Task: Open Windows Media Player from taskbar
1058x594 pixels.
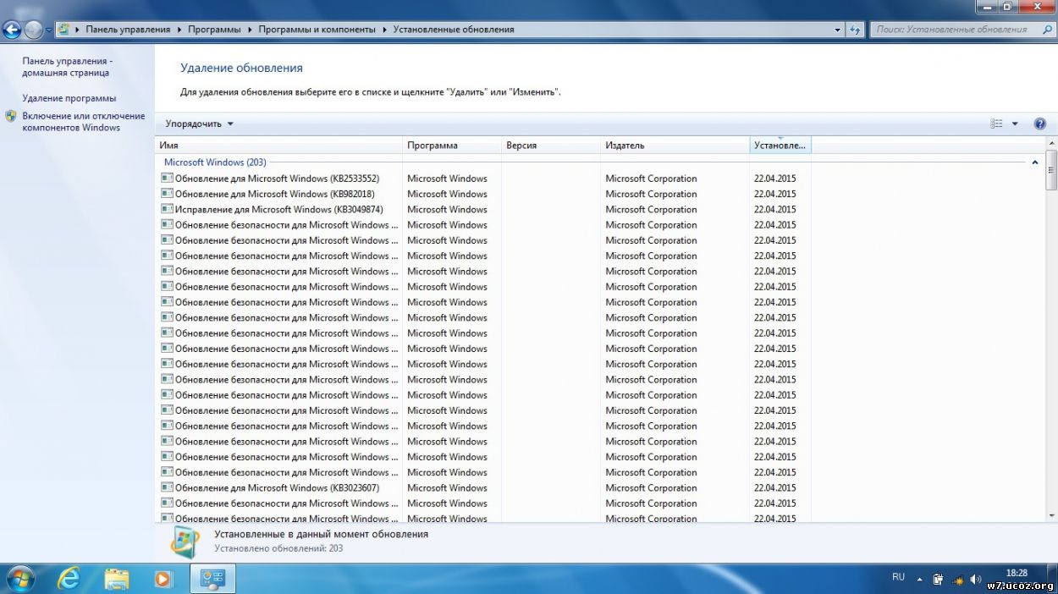Action: pos(163,579)
